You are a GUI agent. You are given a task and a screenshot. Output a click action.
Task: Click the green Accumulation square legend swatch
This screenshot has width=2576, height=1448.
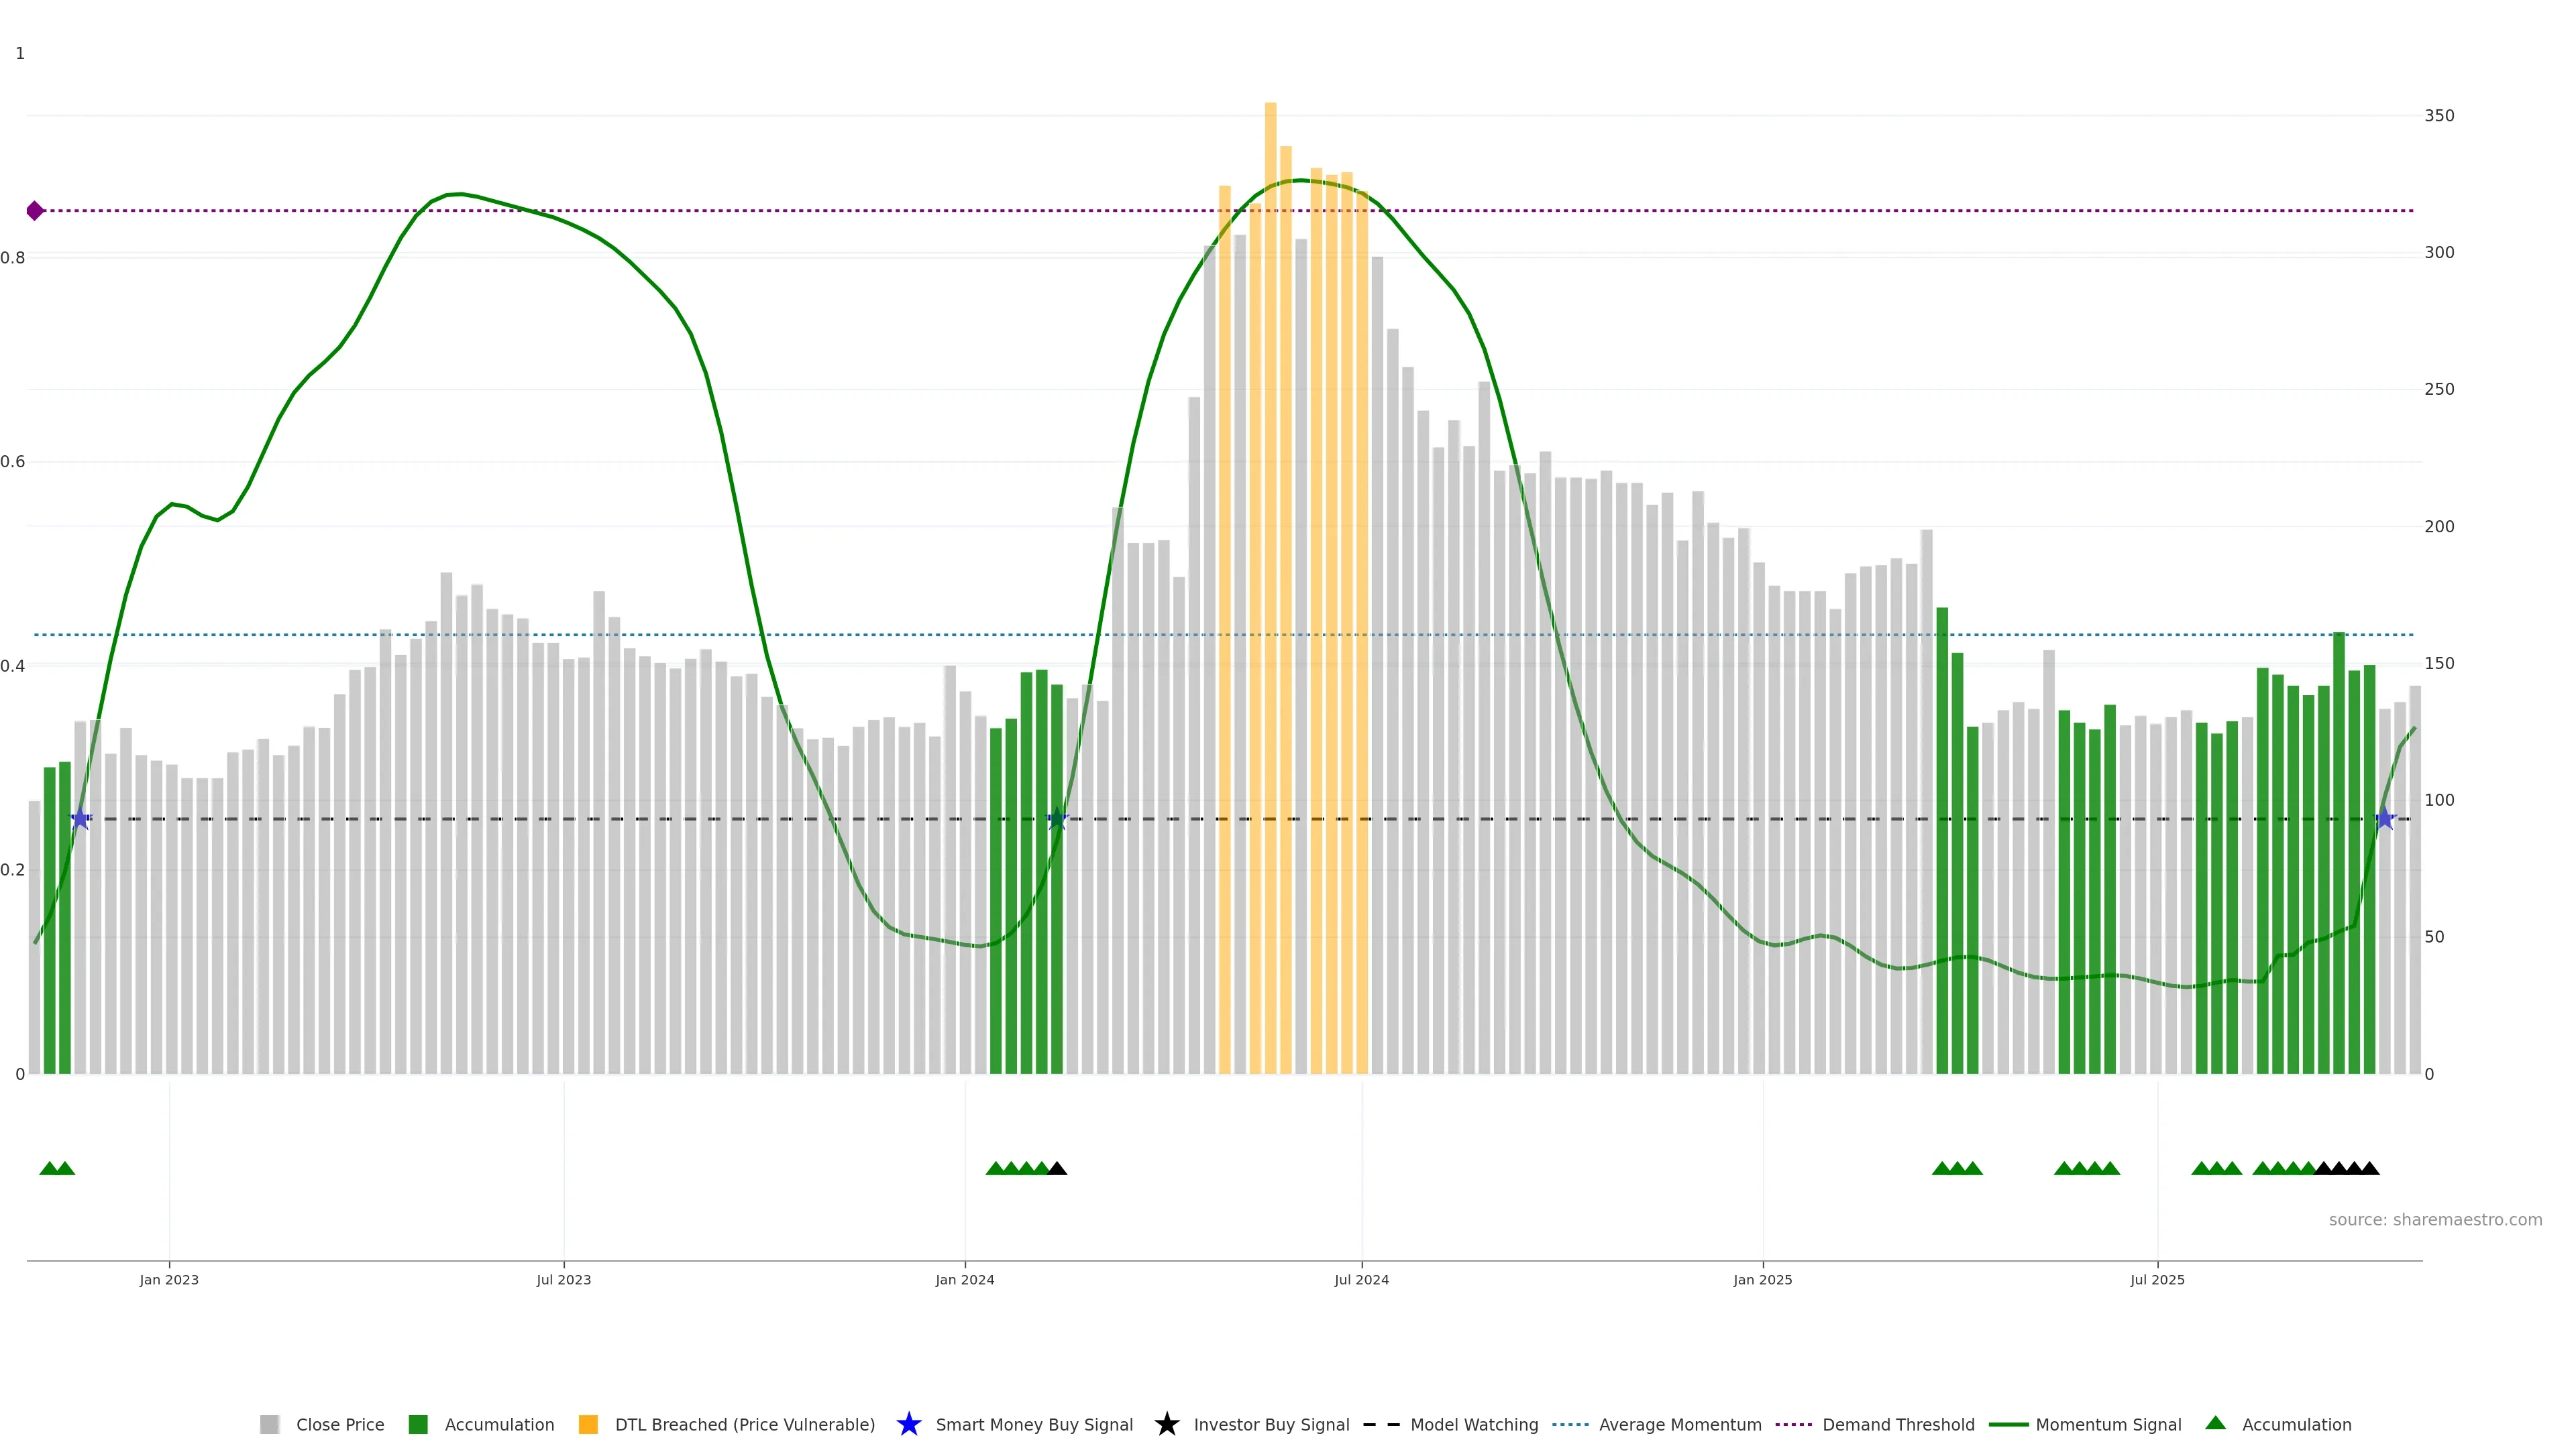[x=418, y=1424]
